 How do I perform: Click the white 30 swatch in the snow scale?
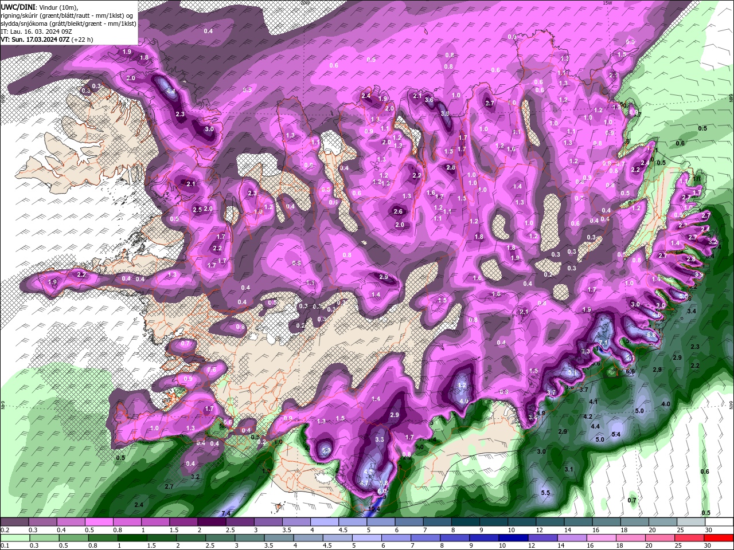tap(719, 522)
